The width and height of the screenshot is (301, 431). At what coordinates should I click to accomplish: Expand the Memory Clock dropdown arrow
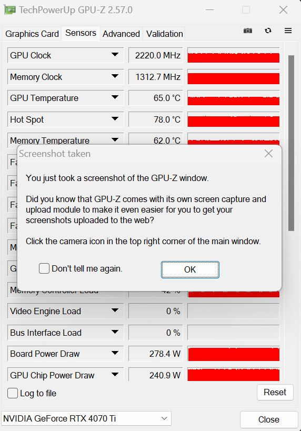115,76
